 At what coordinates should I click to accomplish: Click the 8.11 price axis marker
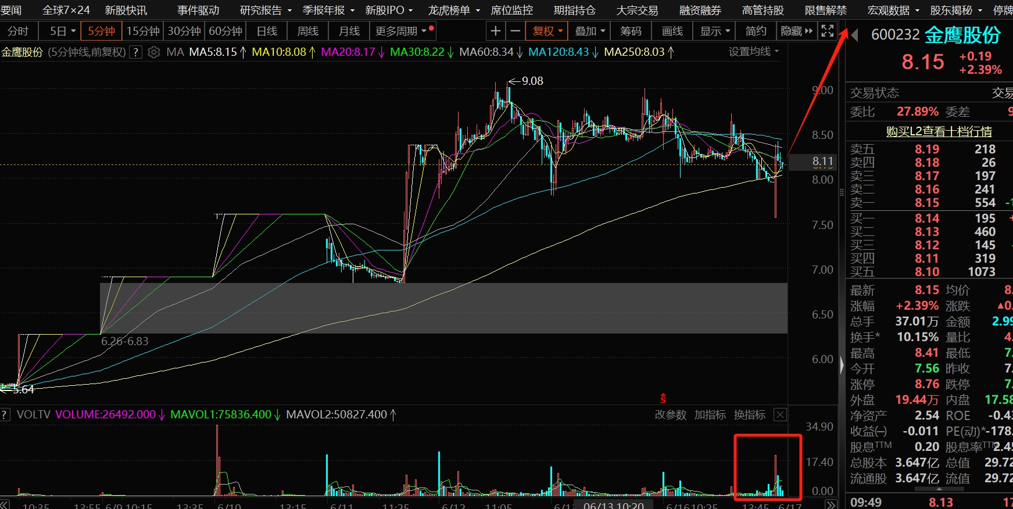pyautogui.click(x=812, y=162)
